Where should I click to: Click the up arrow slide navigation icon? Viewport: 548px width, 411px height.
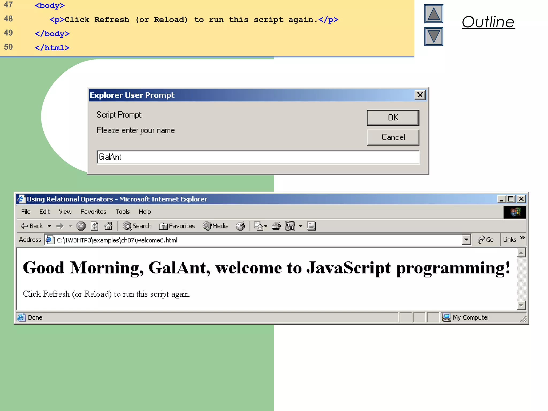[x=434, y=14]
